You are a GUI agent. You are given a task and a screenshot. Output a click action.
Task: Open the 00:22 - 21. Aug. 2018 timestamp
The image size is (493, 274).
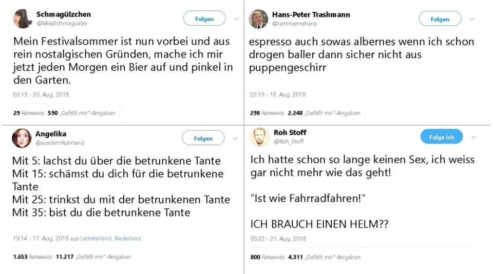coord(278,239)
